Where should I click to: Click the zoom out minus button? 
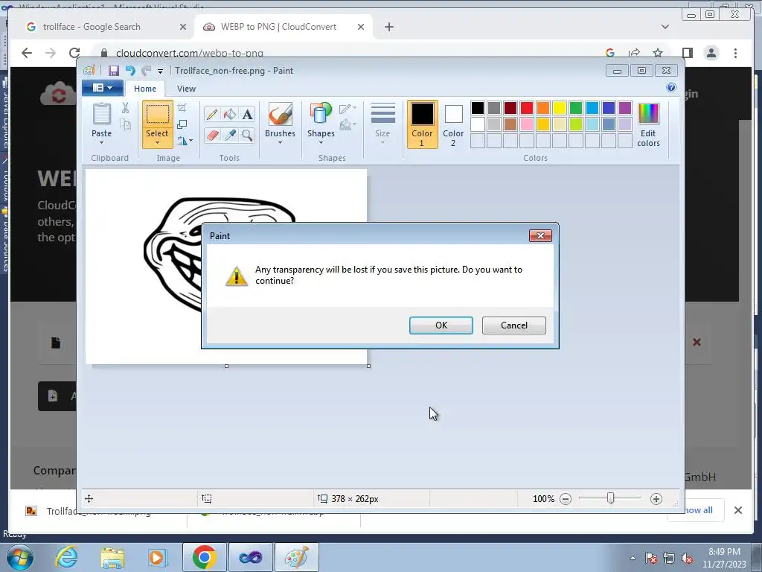(x=566, y=498)
